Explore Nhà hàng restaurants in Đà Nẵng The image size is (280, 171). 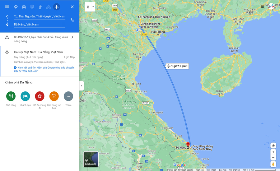[x=11, y=99]
